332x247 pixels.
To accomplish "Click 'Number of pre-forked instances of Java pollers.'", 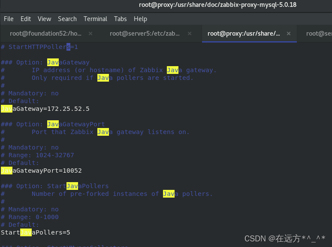I will (x=122, y=194).
